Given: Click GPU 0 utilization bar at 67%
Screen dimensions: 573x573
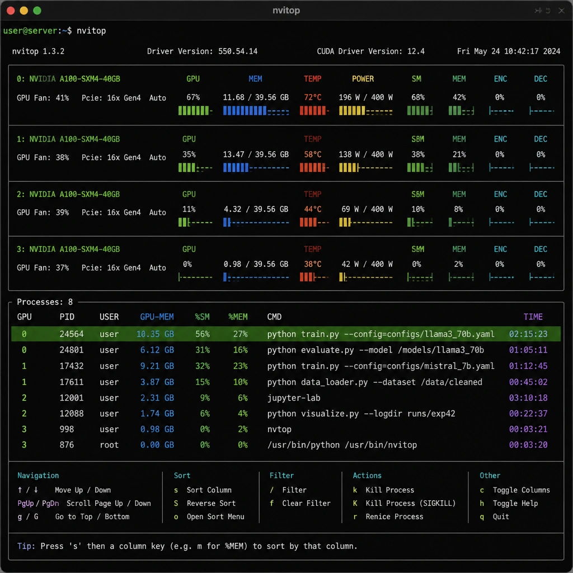Looking at the screenshot, I should tap(195, 111).
